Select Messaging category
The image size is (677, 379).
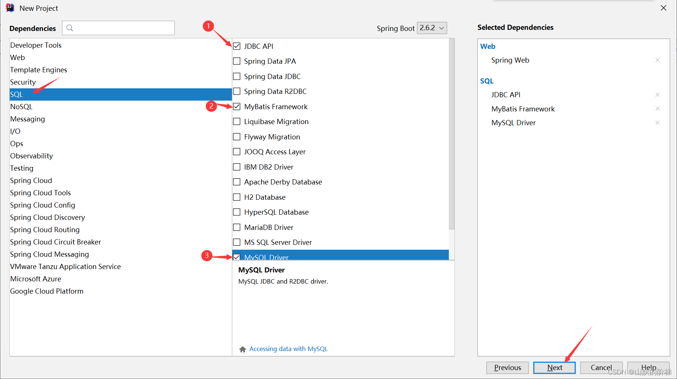click(x=120, y=119)
